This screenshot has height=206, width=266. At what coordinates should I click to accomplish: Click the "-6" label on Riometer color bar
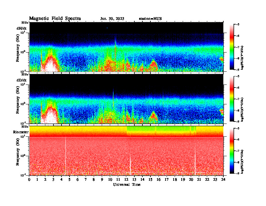pos(238,140)
